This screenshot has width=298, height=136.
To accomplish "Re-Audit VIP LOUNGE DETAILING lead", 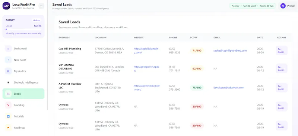I will pos(282,68).
